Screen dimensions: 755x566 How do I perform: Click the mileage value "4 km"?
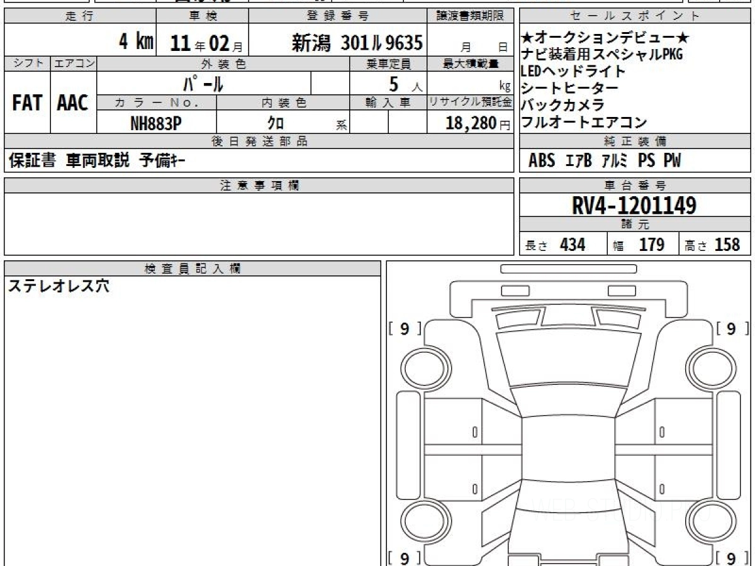point(137,42)
